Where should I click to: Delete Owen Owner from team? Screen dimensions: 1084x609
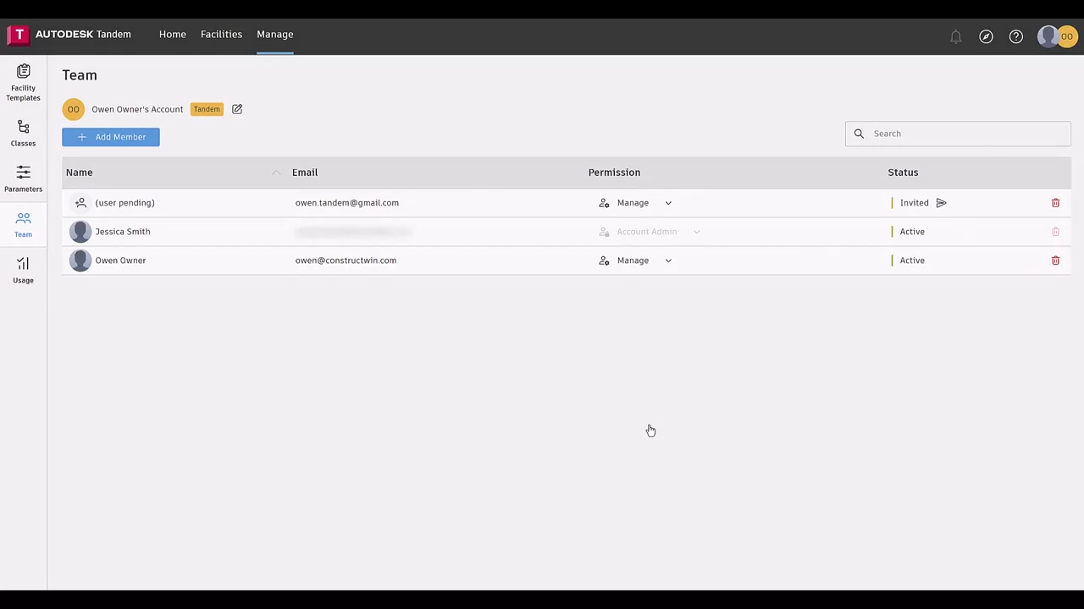[x=1055, y=261]
